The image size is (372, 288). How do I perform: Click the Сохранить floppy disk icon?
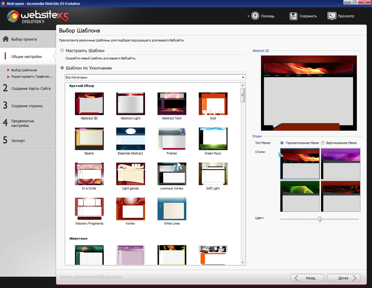293,16
